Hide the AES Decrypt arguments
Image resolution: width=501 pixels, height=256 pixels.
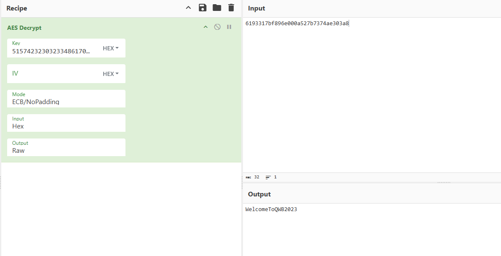(206, 27)
